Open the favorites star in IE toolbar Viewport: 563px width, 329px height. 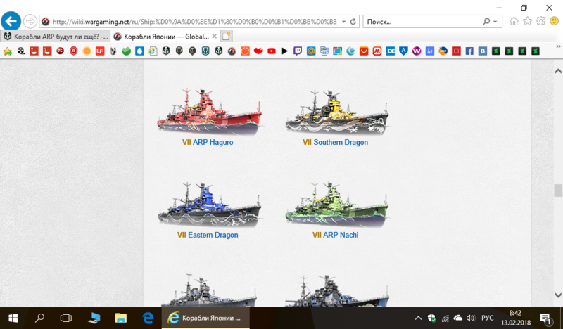click(x=527, y=22)
